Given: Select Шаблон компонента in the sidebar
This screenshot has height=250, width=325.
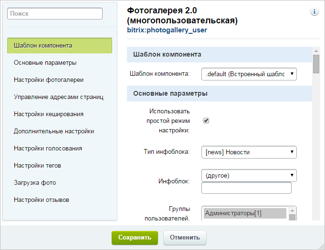Looking at the screenshot, I should pos(60,46).
